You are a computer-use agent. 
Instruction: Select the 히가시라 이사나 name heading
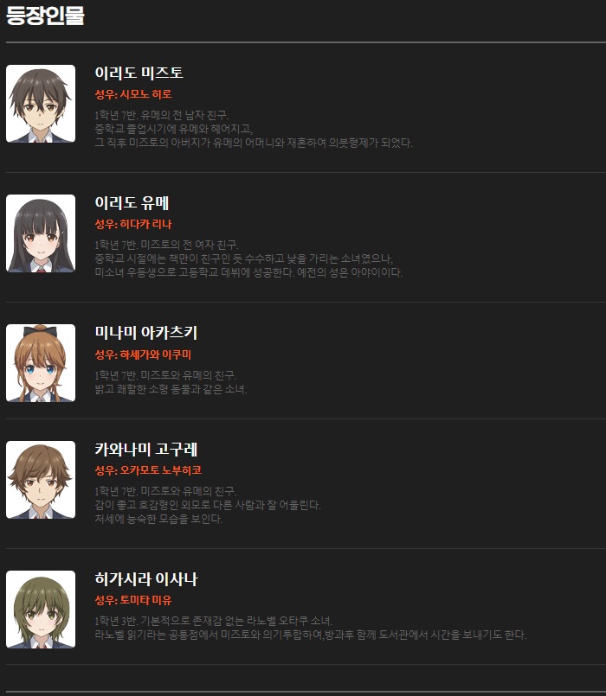point(145,578)
